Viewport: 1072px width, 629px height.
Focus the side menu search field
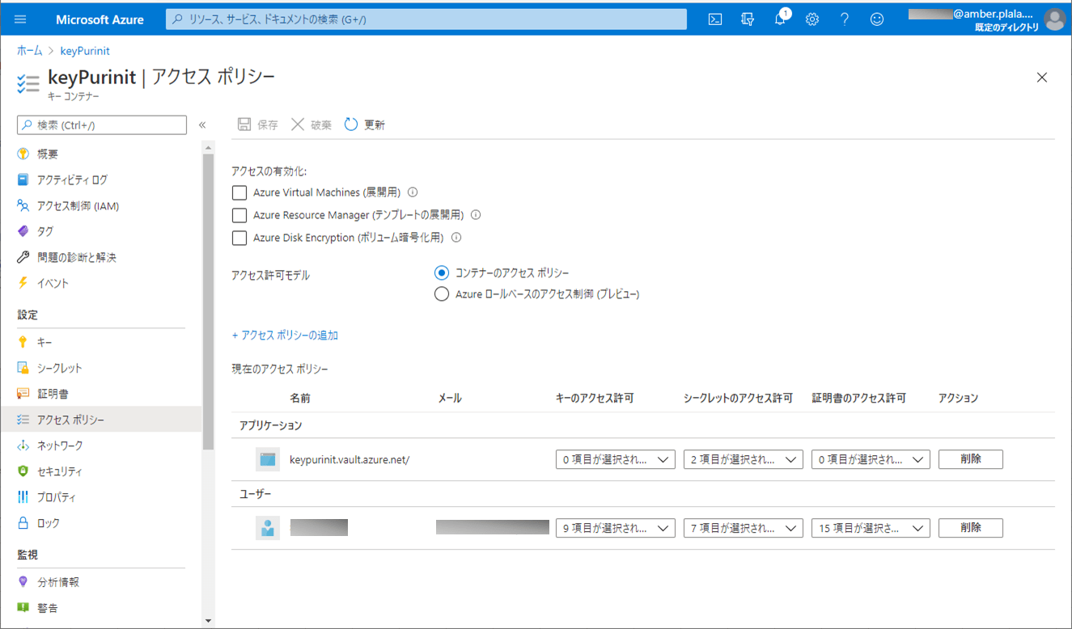(x=102, y=125)
